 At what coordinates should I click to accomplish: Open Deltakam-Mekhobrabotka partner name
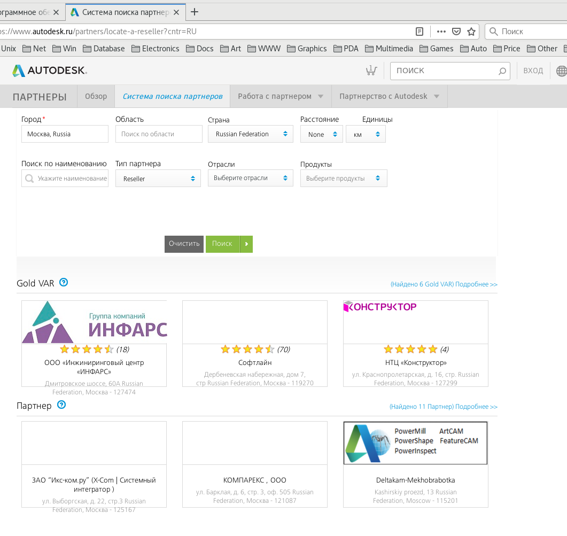[x=415, y=480]
